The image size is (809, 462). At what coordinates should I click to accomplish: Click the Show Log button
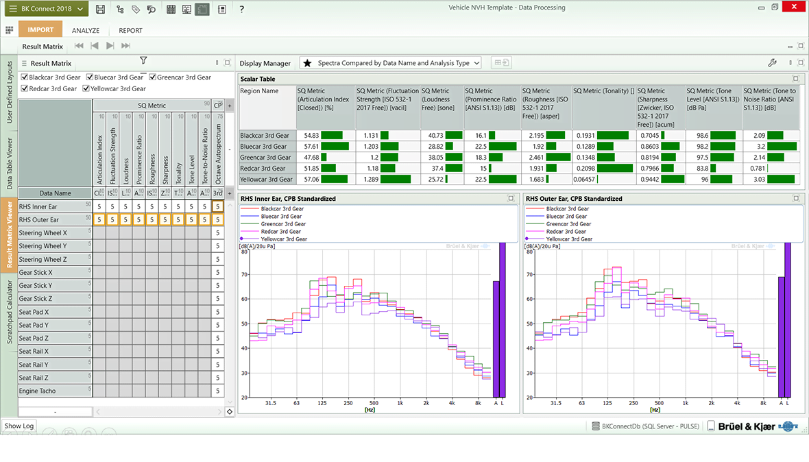pos(19,426)
